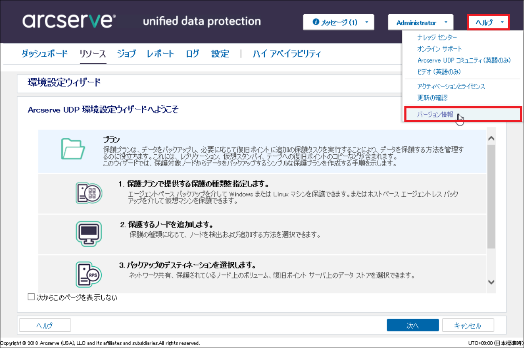524x348 pixels.
Task: Open the ログ tab
Action: (193, 54)
